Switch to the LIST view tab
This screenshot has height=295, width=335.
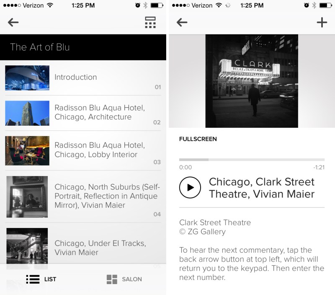[41, 279]
